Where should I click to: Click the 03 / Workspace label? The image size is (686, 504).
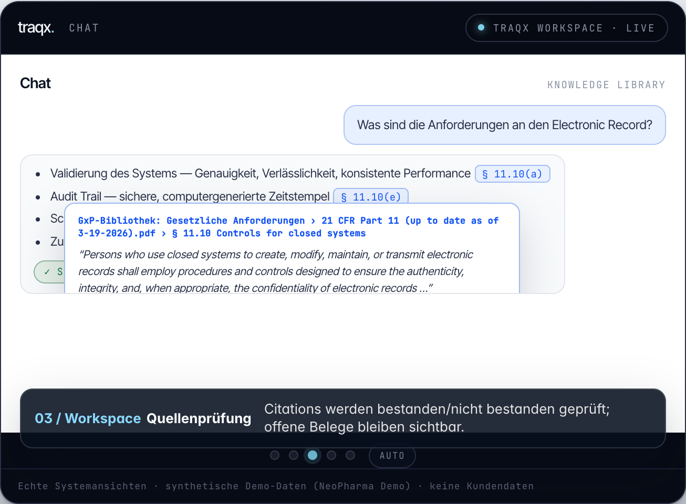tap(88, 418)
